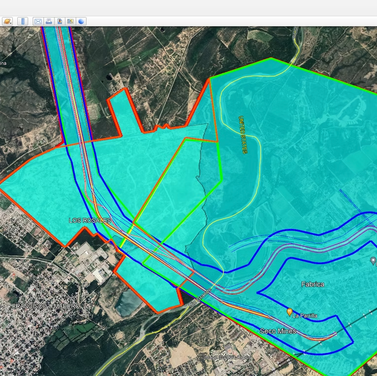This screenshot has height=376, width=377.
Task: Click the blue Earth globe icon
Action: tap(81, 21)
